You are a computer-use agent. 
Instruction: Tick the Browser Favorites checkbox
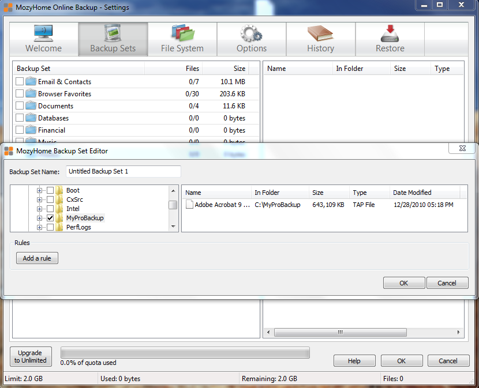pyautogui.click(x=20, y=93)
